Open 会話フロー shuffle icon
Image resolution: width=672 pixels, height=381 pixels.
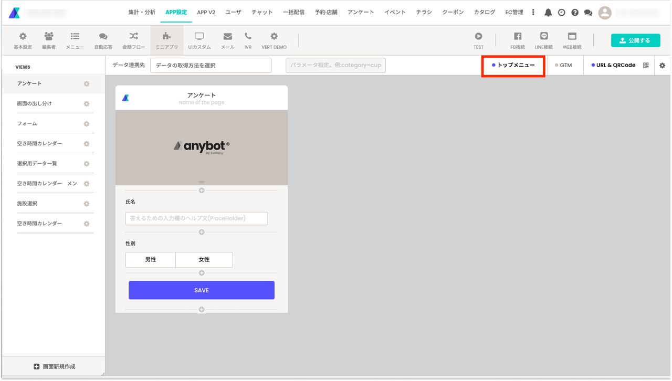tap(134, 36)
